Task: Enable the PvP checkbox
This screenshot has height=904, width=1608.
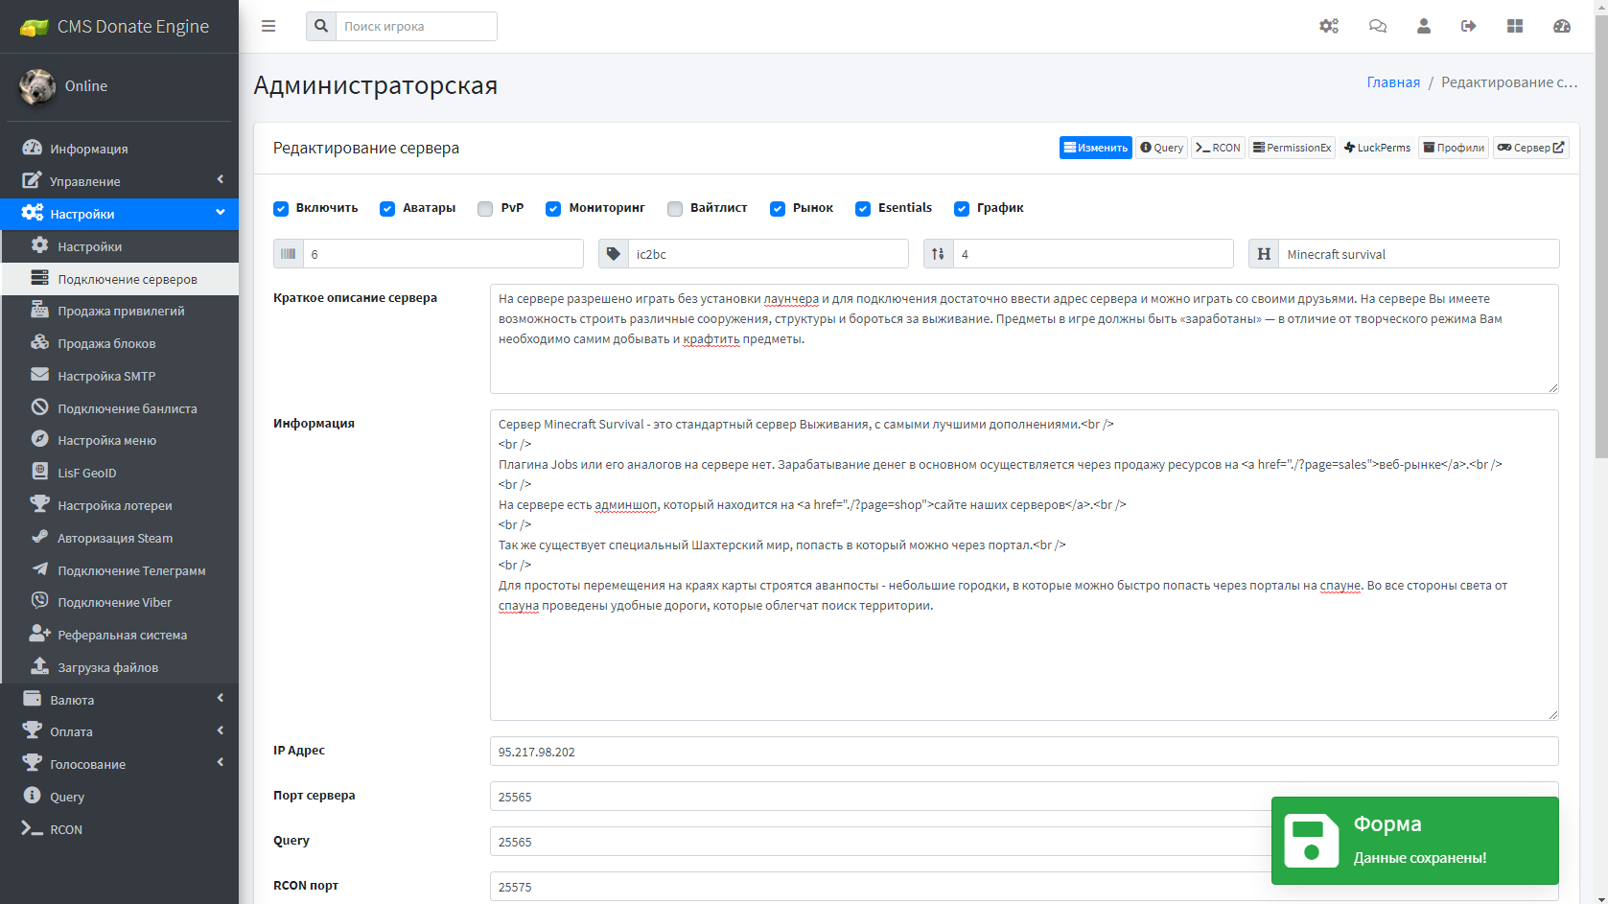Action: pos(485,209)
